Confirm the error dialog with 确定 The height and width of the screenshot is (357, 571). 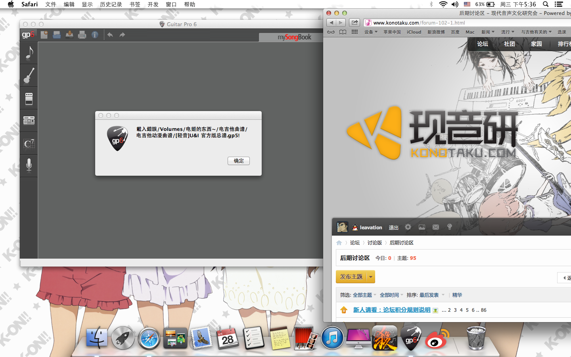pyautogui.click(x=239, y=161)
